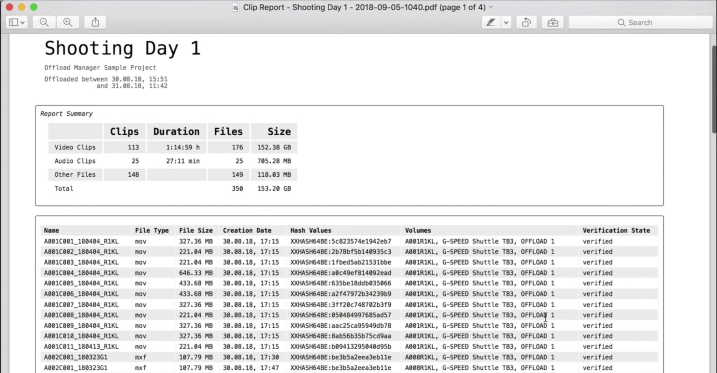717x373 pixels.
Task: Select the '152.38 GB' size value
Action: pos(274,147)
